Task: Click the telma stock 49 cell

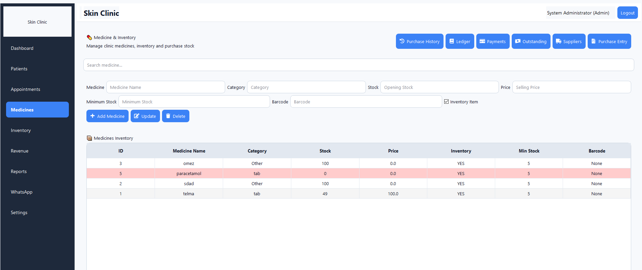Action: [x=325, y=194]
